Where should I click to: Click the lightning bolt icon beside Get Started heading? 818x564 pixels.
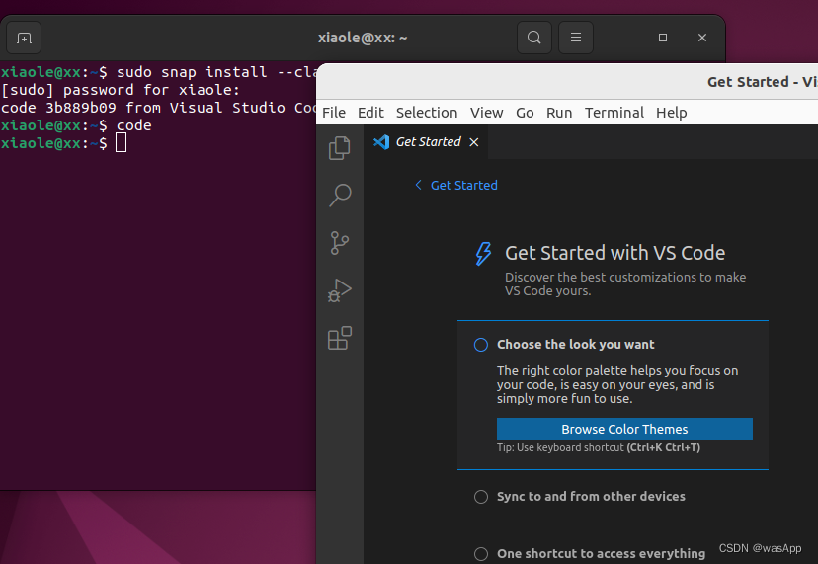483,254
